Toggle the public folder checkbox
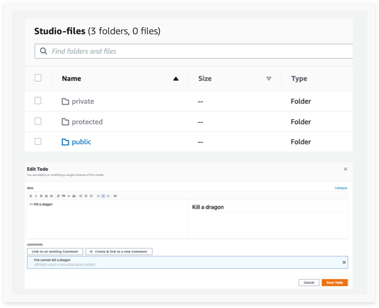Screen dimensions: 379x308 click(38, 142)
